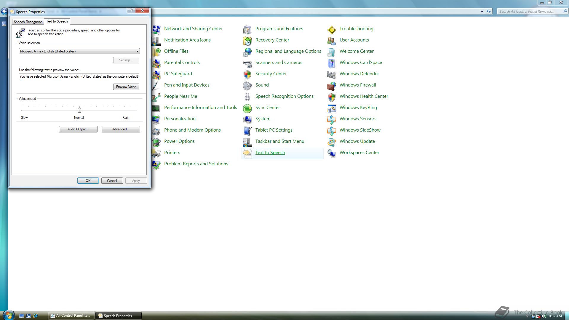
Task: Click Cancel in Speech Properties
Action: 112,181
